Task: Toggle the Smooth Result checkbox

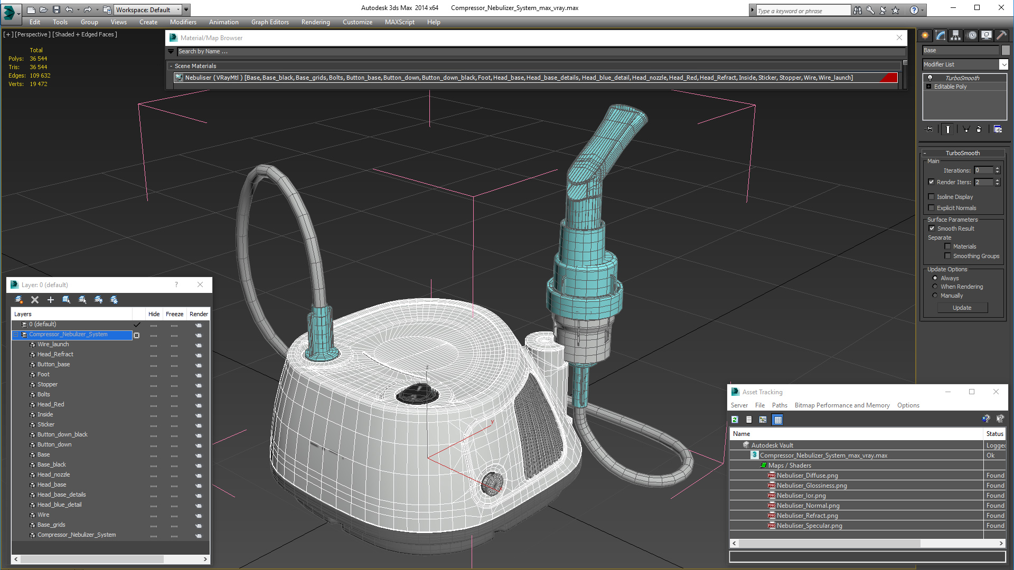Action: coord(932,229)
